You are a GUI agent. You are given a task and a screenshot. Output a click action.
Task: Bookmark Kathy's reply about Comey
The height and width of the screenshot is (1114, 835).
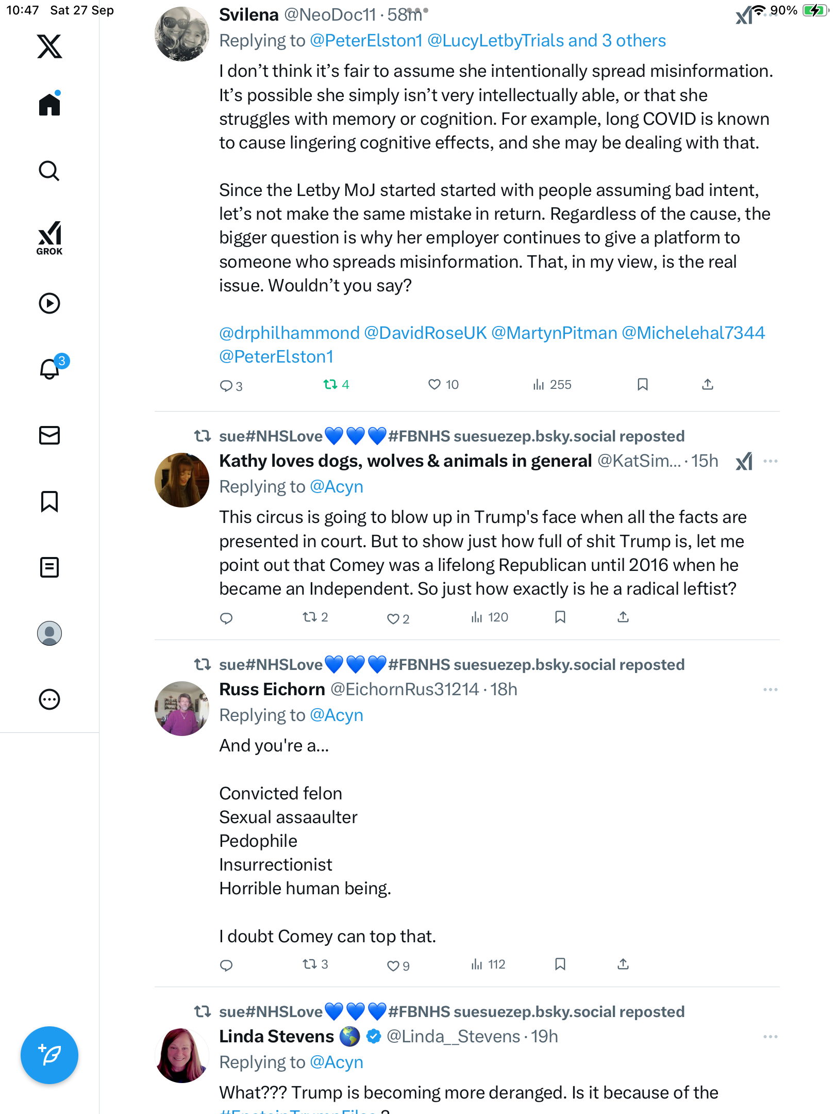(560, 617)
